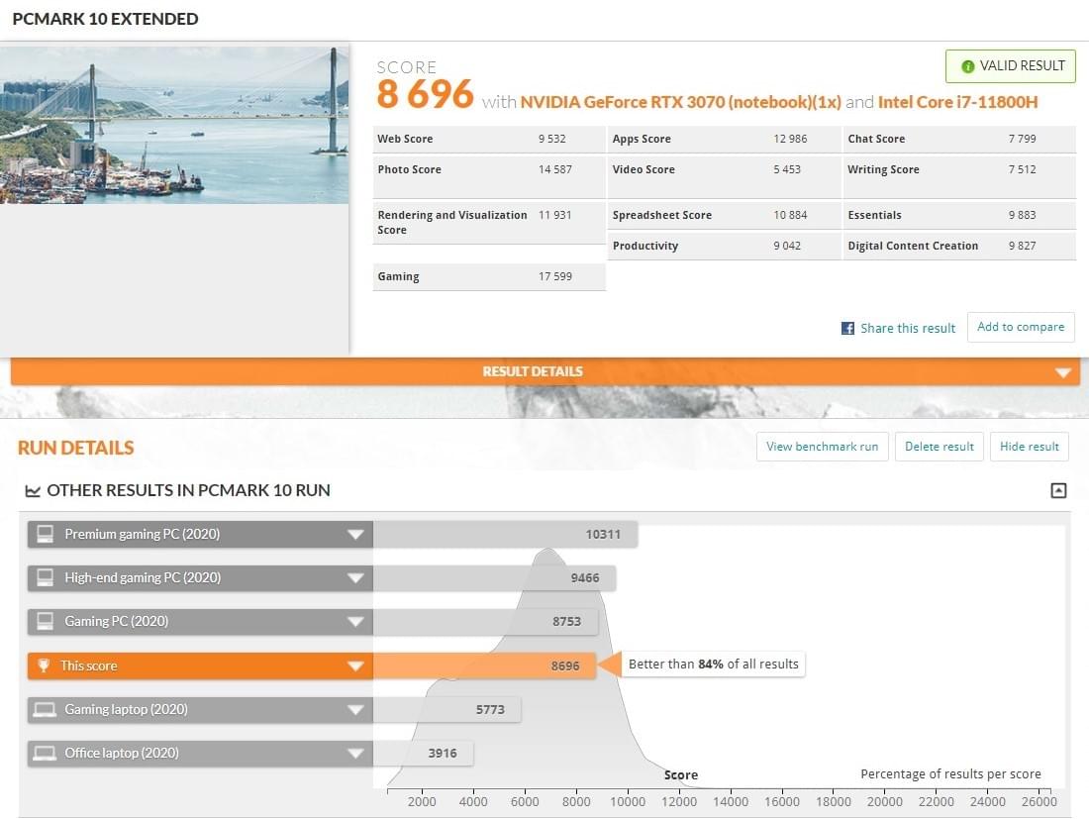Click the Rendering and Visualization Score label

[x=452, y=222]
